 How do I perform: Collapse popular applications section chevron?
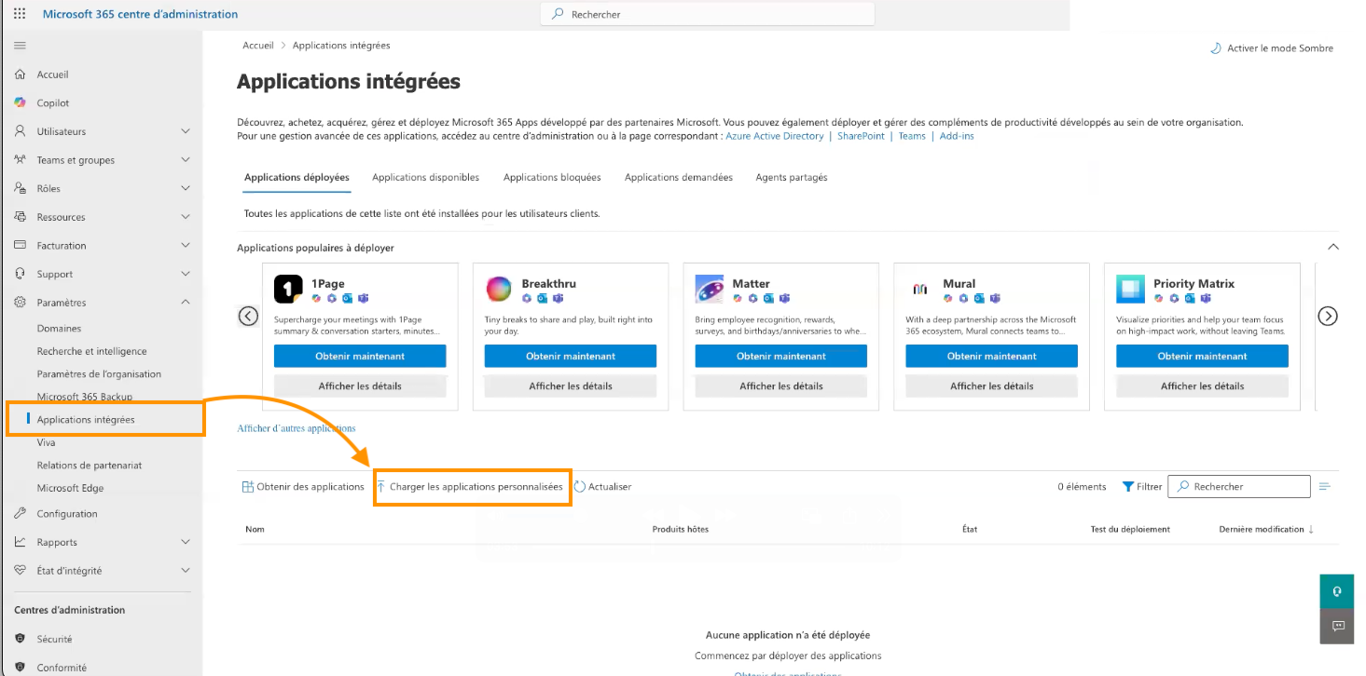pos(1332,248)
